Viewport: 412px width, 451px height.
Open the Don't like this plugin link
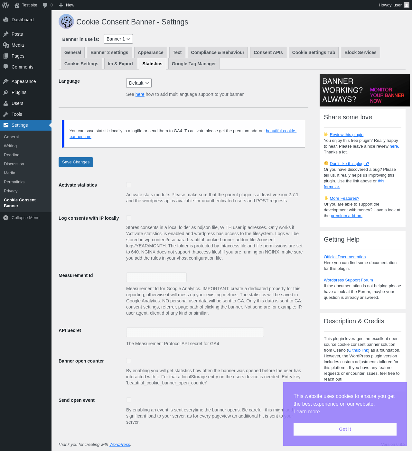[x=349, y=164]
